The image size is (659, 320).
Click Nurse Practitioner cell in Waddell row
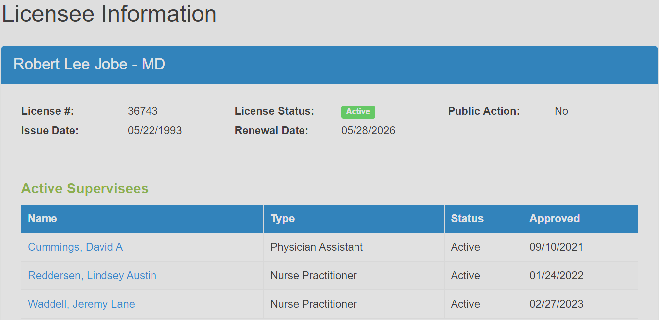(313, 304)
